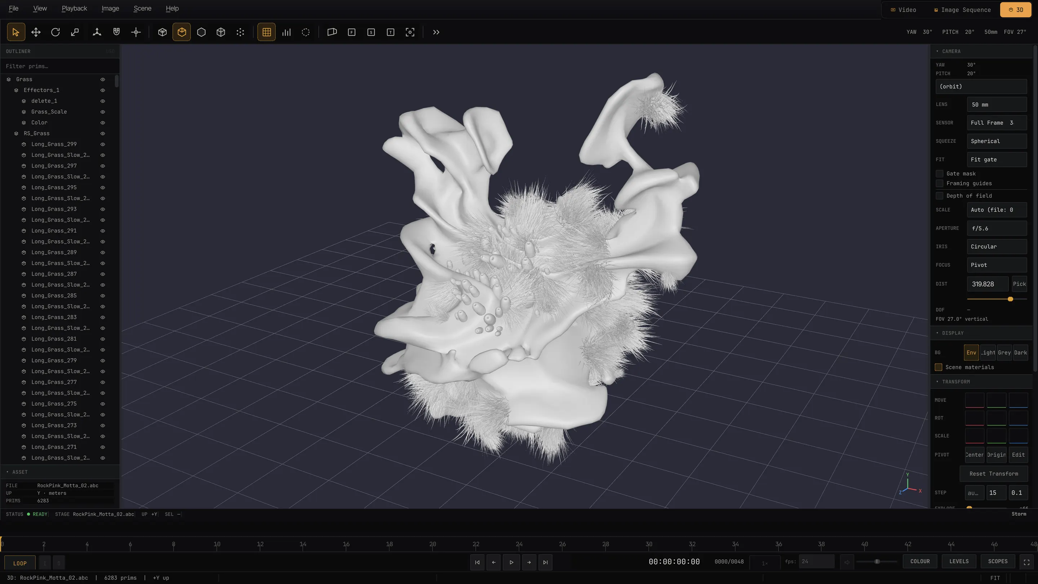The height and width of the screenshot is (584, 1038).
Task: Frame the selection in viewport
Action: pyautogui.click(x=410, y=32)
